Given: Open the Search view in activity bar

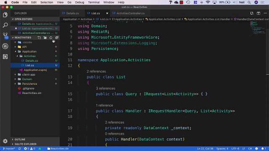Looking at the screenshot, I should point(5,25).
